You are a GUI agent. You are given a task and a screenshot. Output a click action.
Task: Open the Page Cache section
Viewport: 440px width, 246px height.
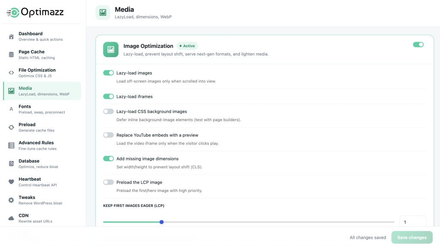(42, 55)
